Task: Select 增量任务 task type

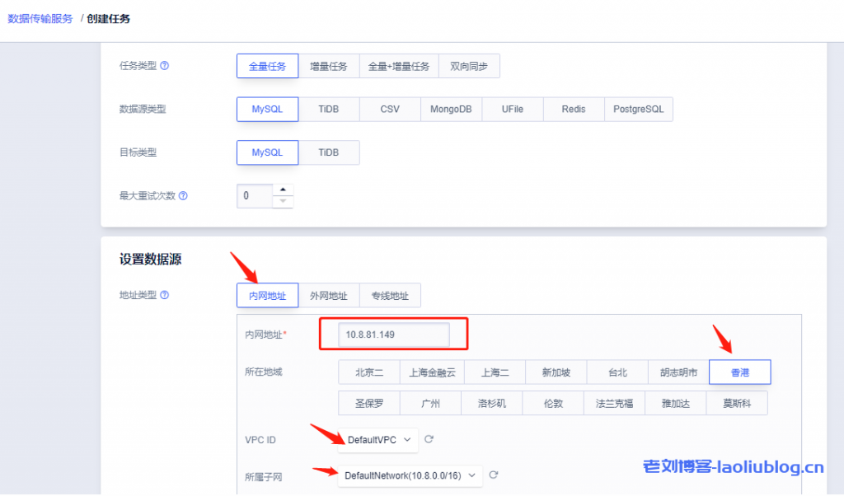Action: [328, 66]
